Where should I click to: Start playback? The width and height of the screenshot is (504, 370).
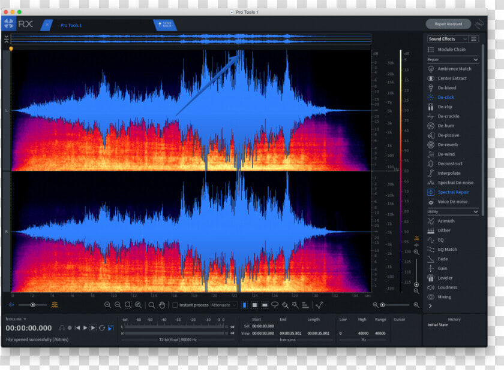[x=85, y=327]
